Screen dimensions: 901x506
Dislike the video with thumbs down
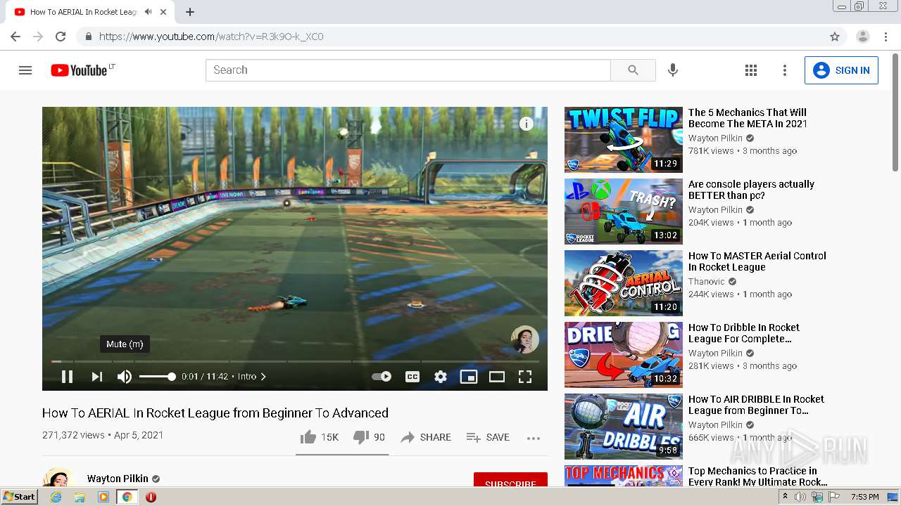(x=369, y=437)
